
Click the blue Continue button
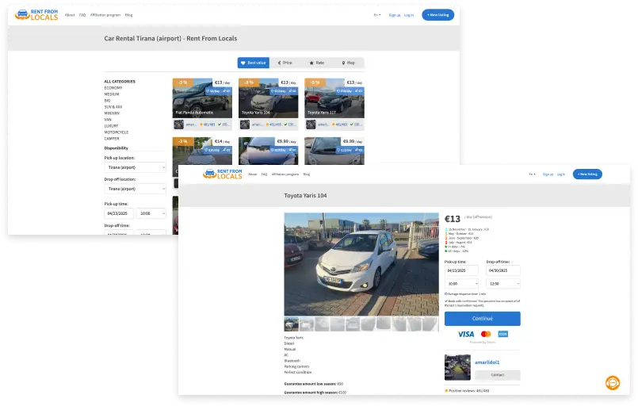click(x=483, y=319)
